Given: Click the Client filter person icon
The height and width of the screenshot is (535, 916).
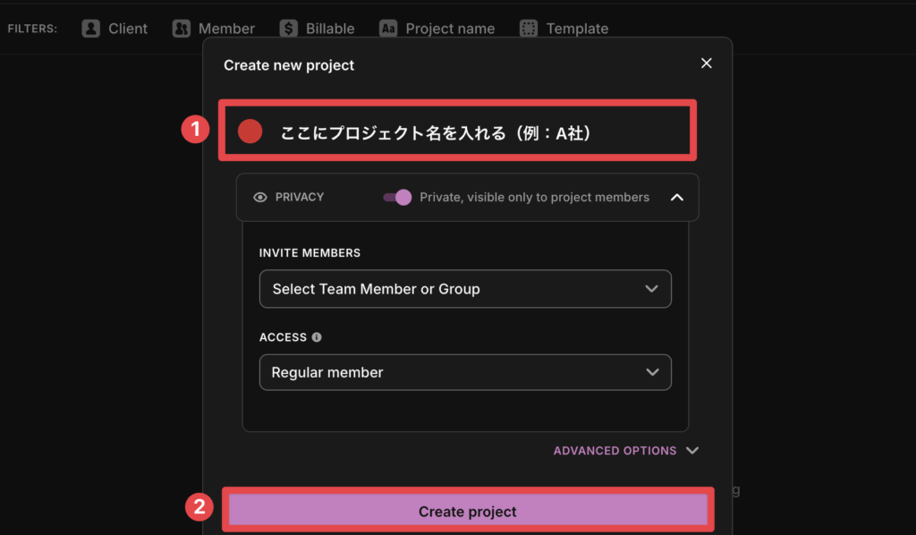Looking at the screenshot, I should 90,29.
